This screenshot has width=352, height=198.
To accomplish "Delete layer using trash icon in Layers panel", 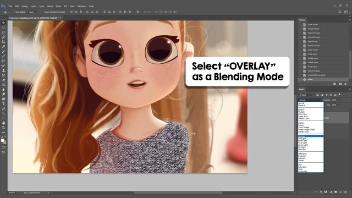I will pos(345,192).
